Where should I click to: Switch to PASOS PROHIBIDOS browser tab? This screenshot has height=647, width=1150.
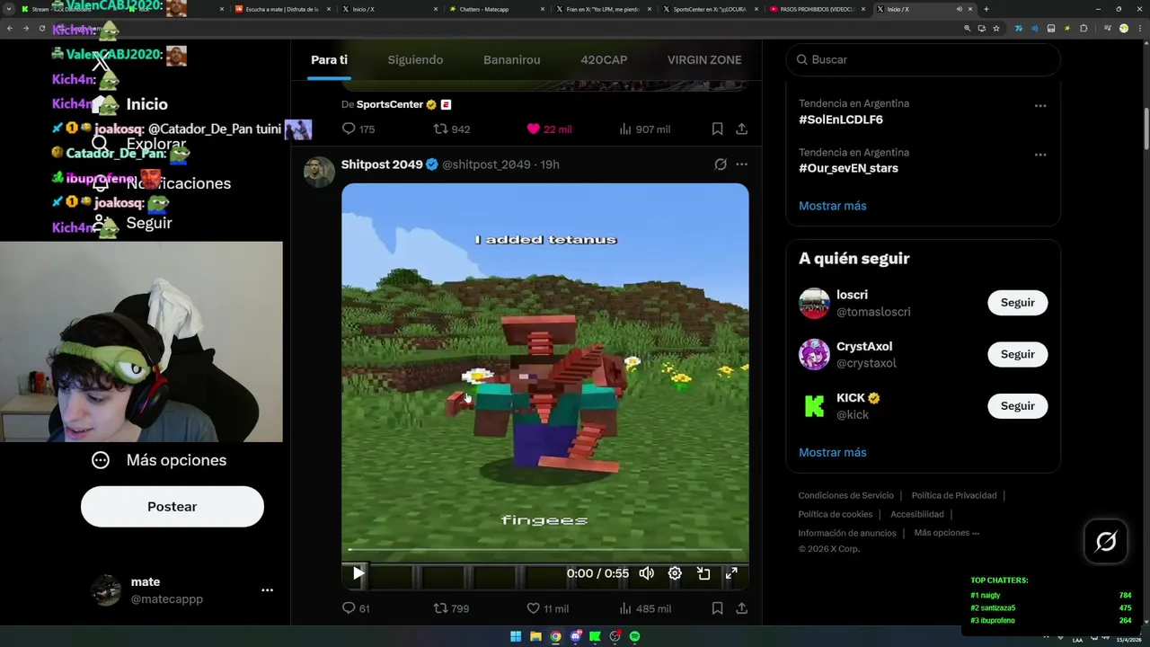pyautogui.click(x=819, y=9)
